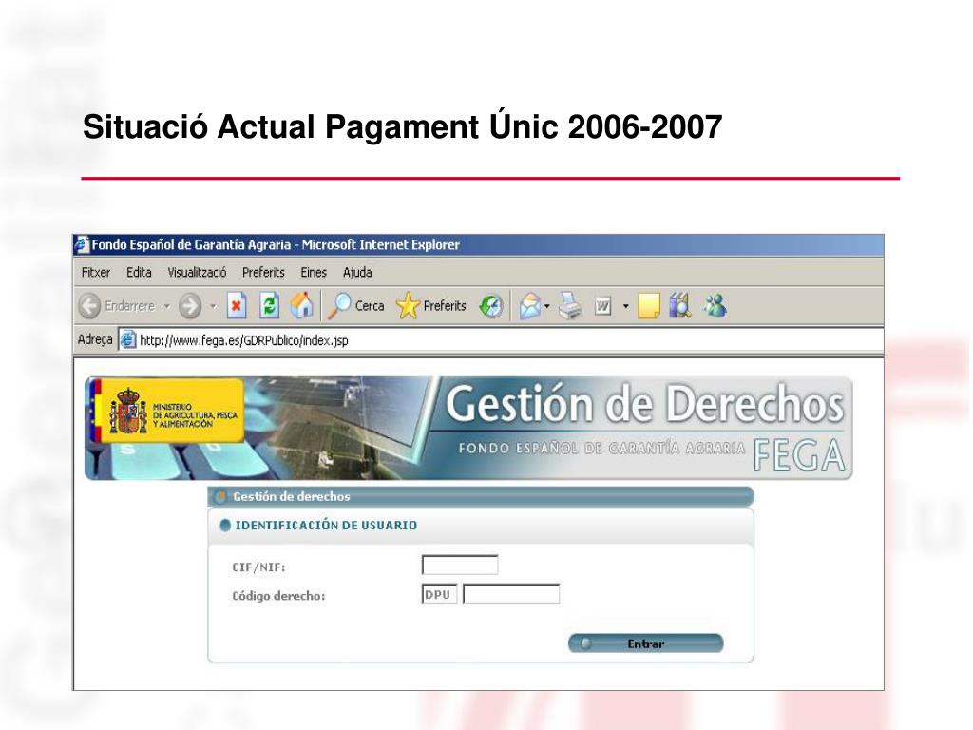
Task: Click the DPU prefix field
Action: [x=439, y=594]
